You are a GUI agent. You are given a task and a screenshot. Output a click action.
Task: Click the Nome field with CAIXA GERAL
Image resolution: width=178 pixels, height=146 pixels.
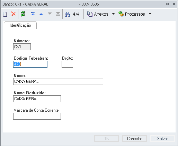coord(58,81)
